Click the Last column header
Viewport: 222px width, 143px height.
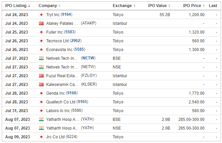(x=213, y=6)
